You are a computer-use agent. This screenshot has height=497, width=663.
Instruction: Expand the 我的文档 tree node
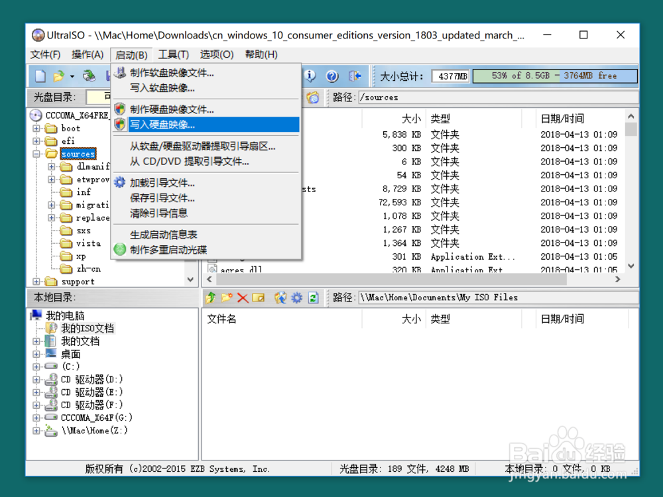tap(36, 341)
